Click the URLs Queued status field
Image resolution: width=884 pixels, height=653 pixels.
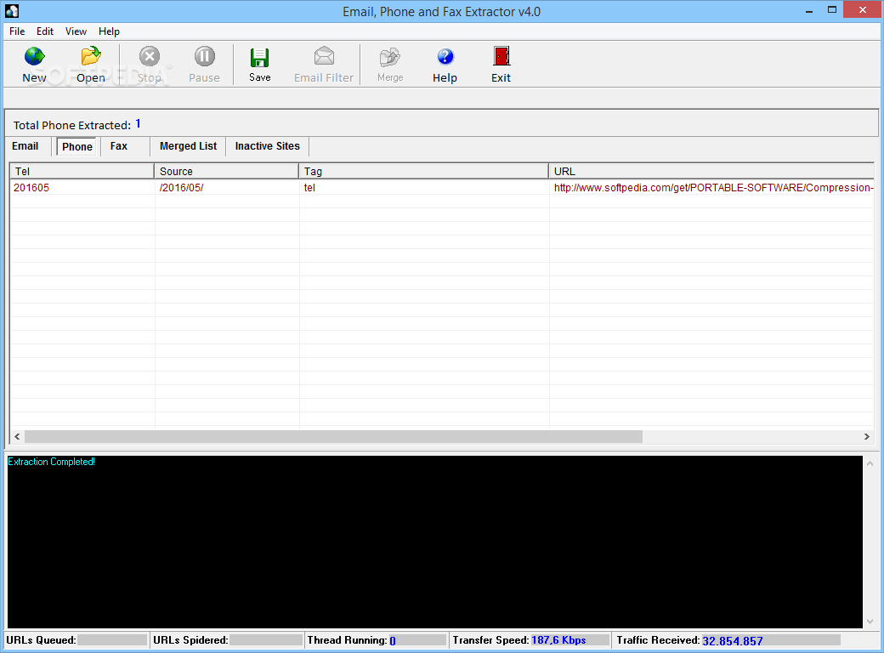112,640
